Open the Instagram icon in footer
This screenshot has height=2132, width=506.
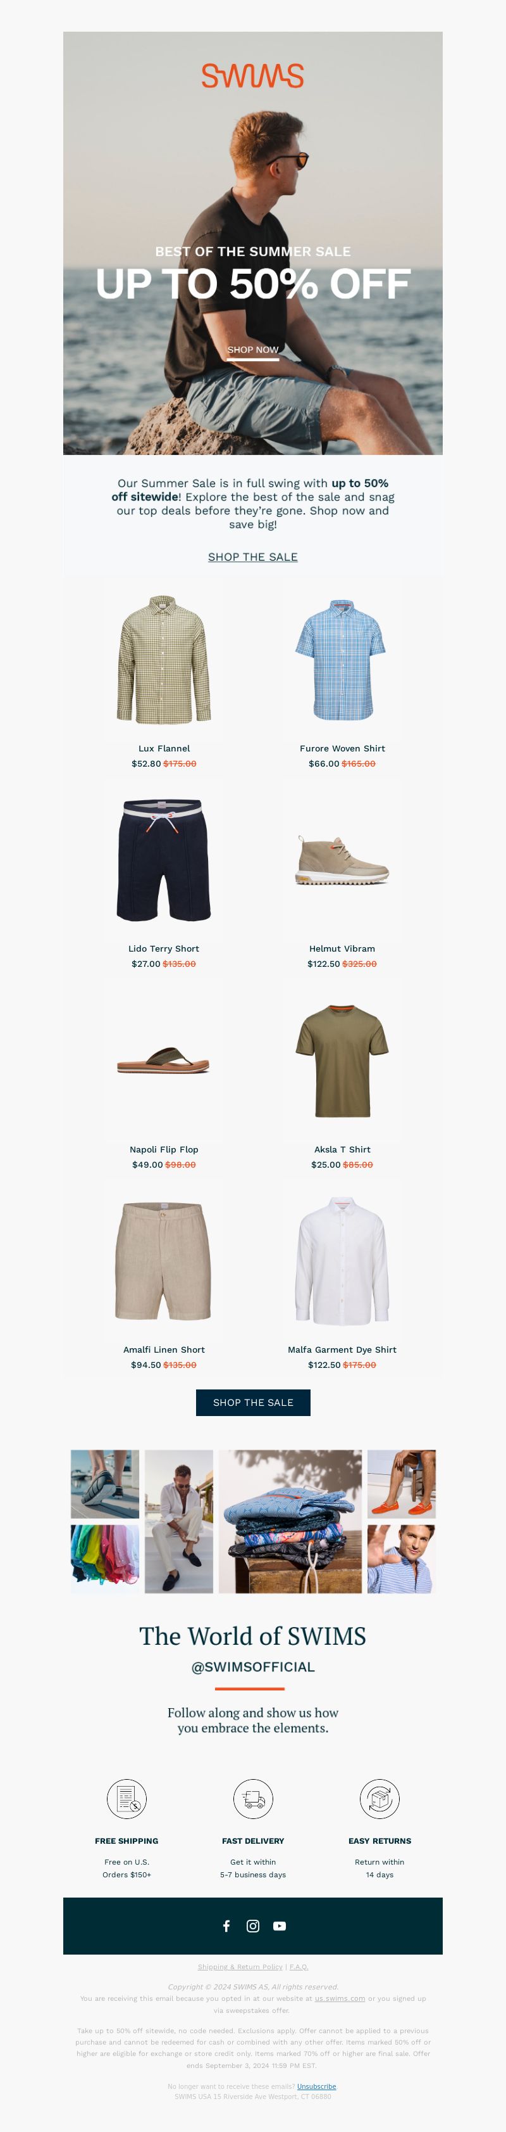click(253, 1926)
